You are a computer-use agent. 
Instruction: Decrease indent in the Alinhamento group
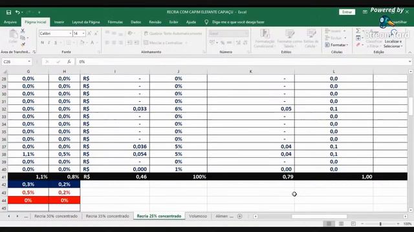[129, 43]
